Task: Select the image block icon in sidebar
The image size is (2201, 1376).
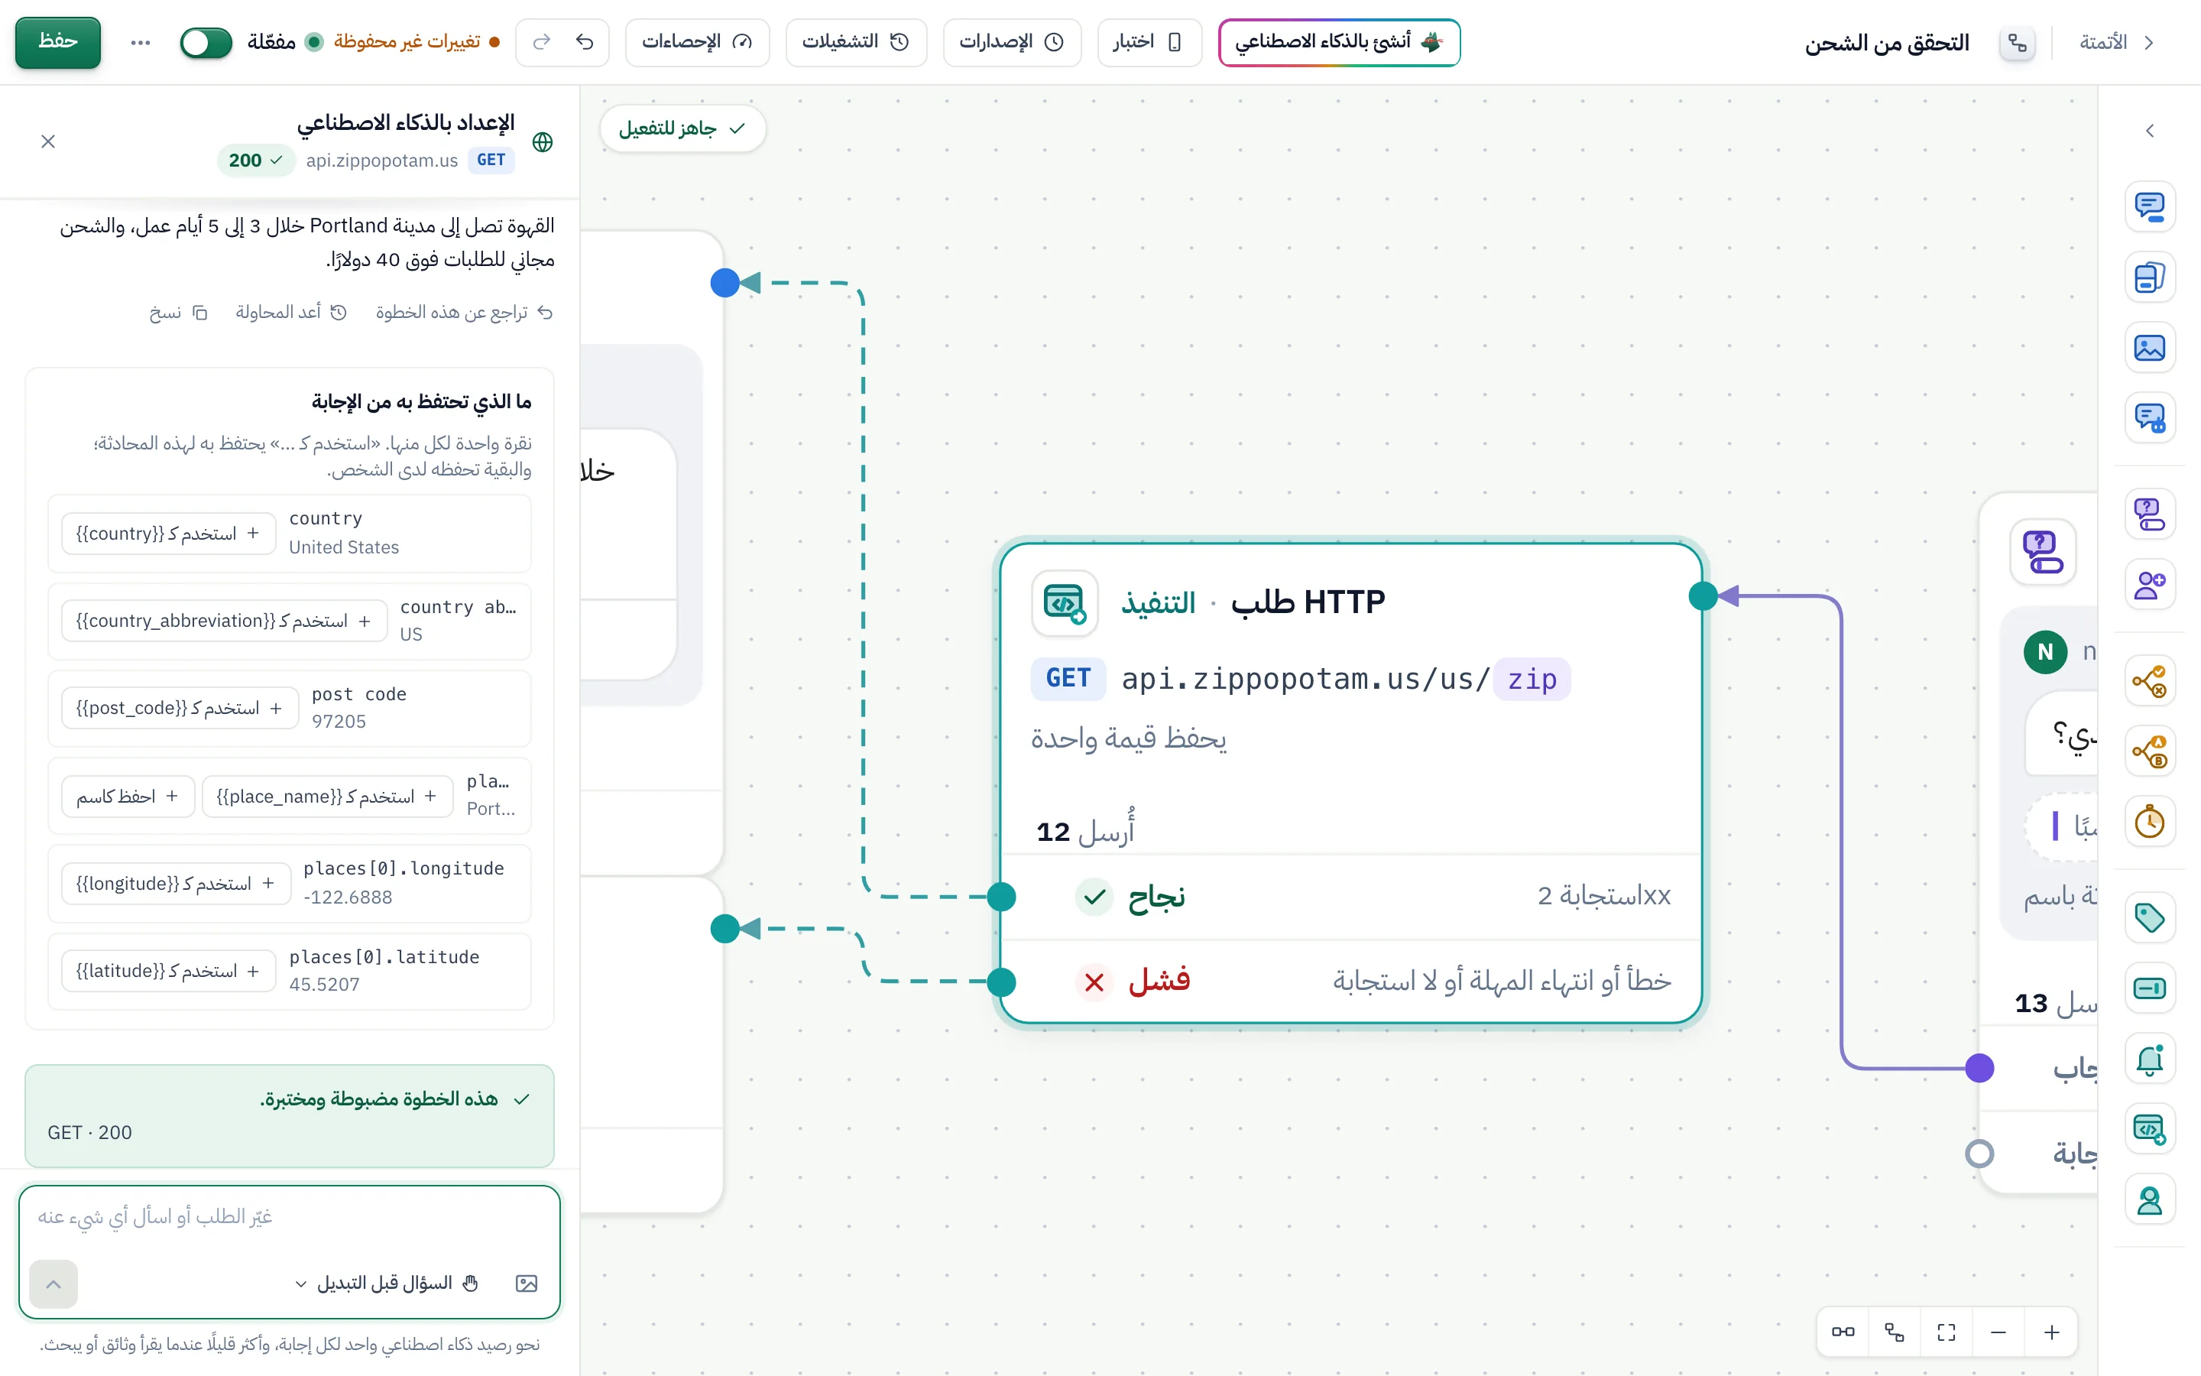Action: click(2150, 348)
